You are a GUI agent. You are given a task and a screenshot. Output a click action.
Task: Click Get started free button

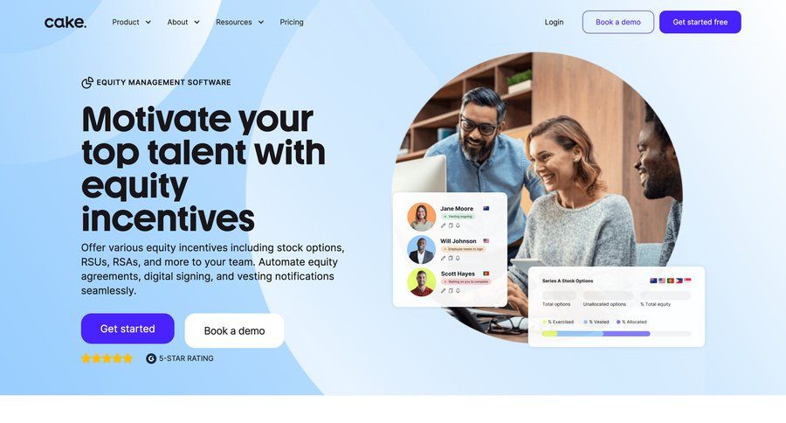[x=700, y=22]
